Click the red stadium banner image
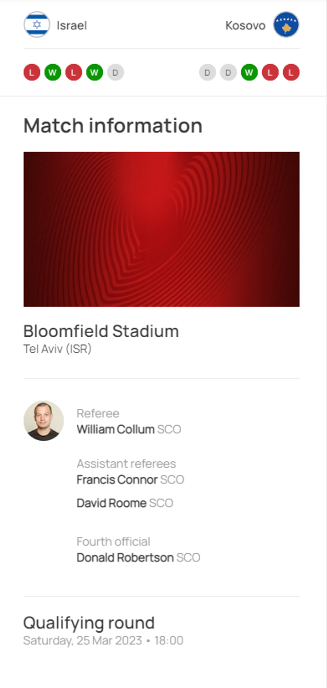The height and width of the screenshot is (688, 327). (161, 229)
